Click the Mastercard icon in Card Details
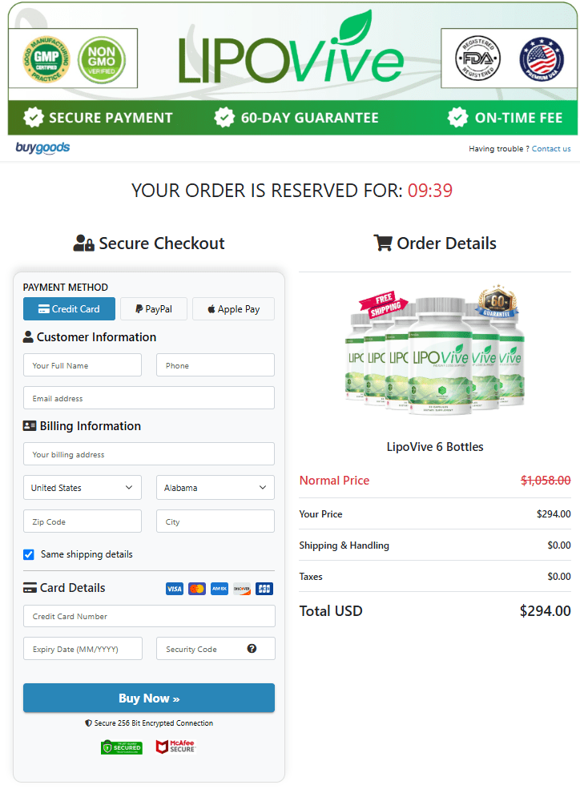This screenshot has height=789, width=580. [x=197, y=589]
